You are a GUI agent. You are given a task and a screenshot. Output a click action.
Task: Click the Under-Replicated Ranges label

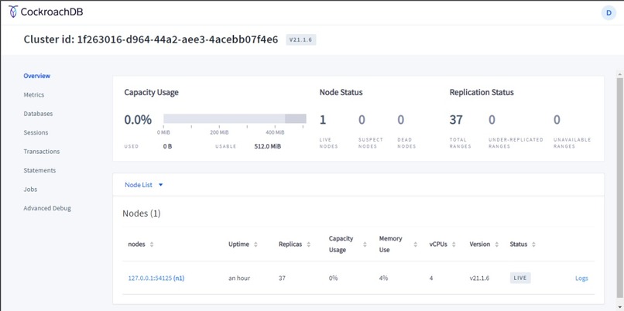click(x=516, y=143)
